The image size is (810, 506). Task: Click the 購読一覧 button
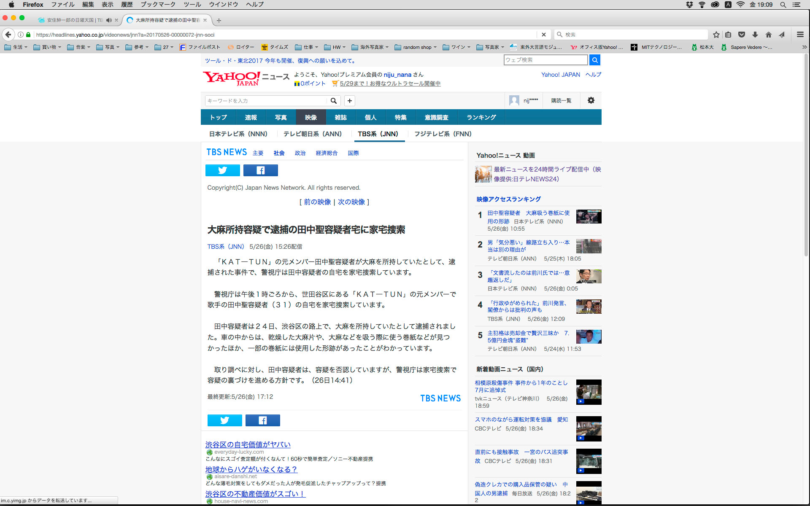(x=561, y=101)
